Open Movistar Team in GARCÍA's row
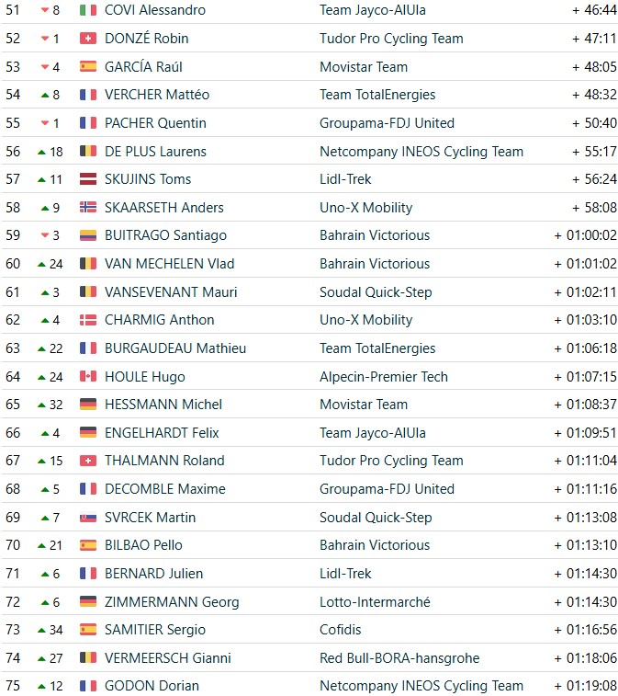Image resolution: width=618 pixels, height=696 pixels. pos(364,66)
